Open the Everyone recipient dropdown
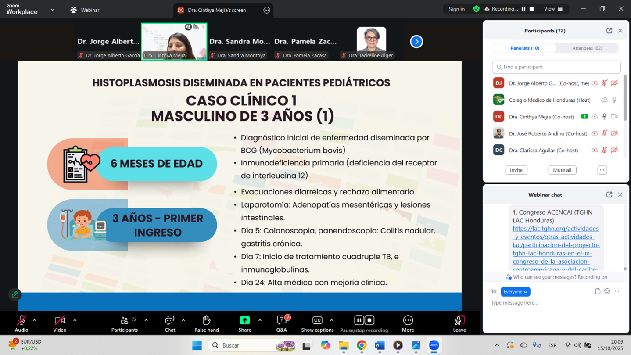631x355 pixels. [515, 292]
